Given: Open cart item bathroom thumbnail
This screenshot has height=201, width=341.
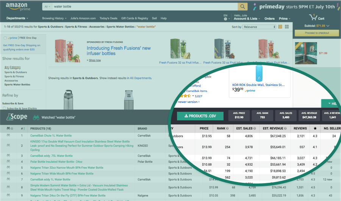Looking at the screenshot, I should coord(306,53).
